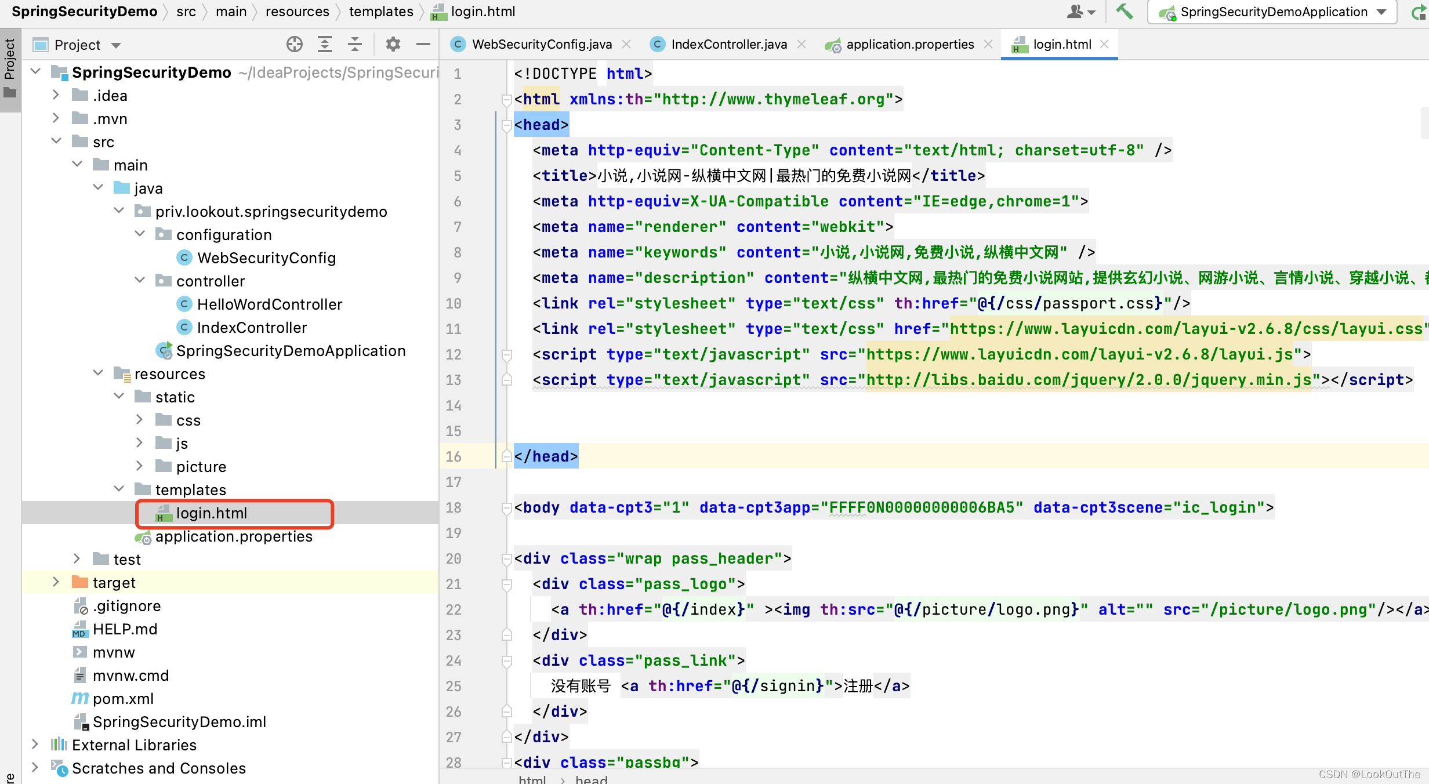Collapse the src folder in project tree
Screen dimensions: 1429x784
tap(56, 141)
